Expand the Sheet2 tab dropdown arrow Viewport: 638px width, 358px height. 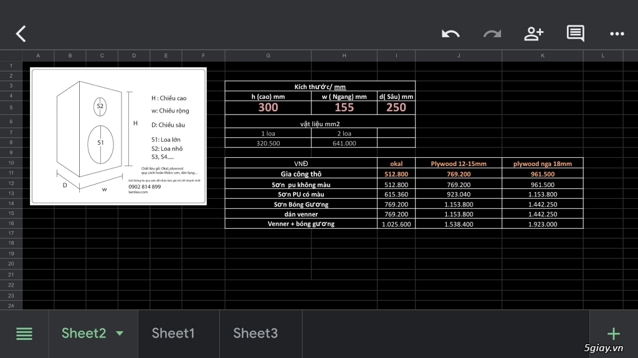pos(120,334)
